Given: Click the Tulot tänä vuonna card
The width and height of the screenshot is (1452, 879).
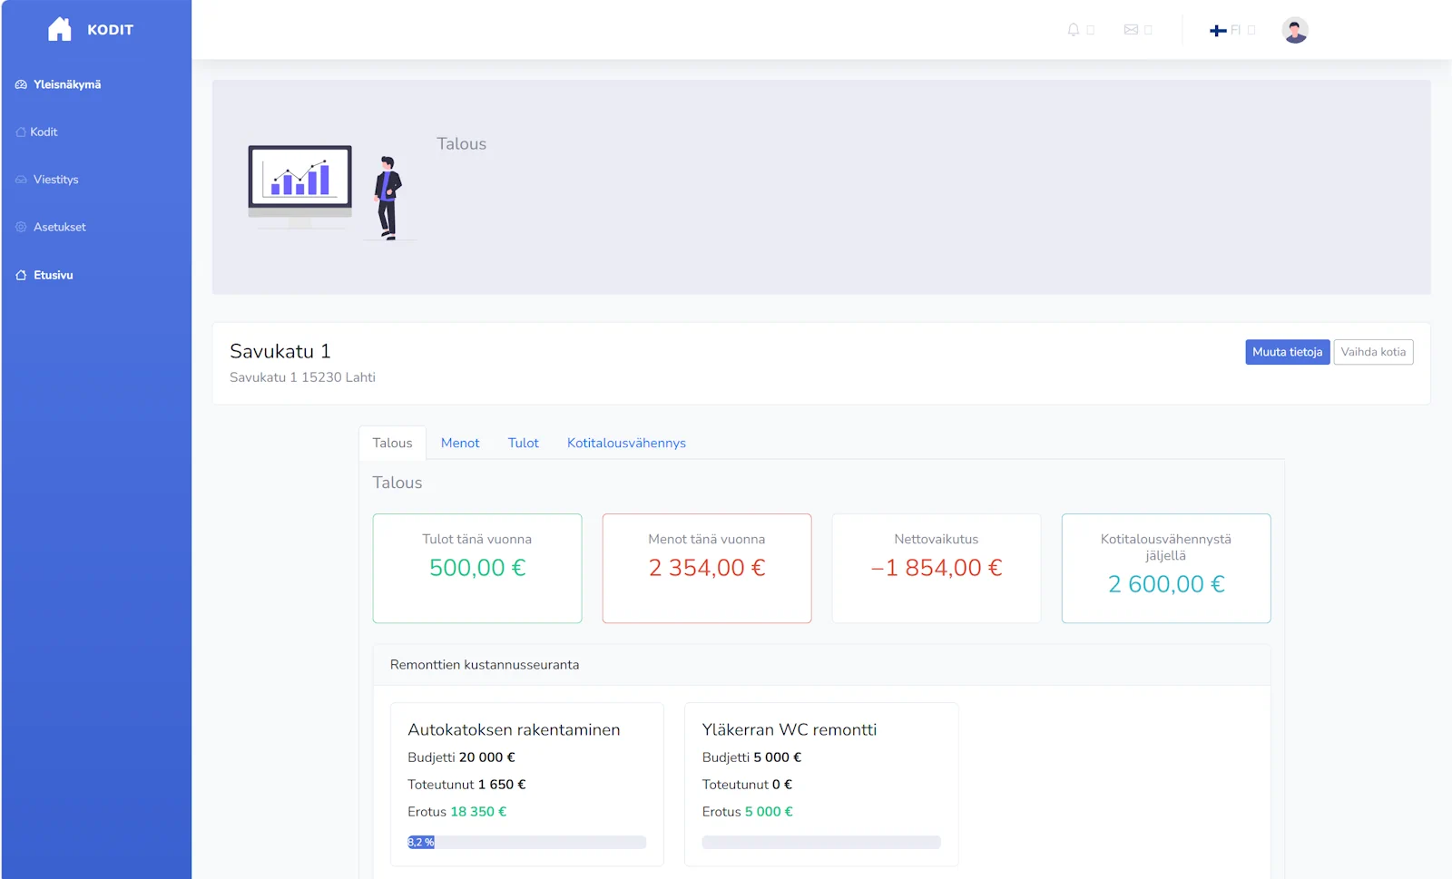Looking at the screenshot, I should tap(477, 569).
